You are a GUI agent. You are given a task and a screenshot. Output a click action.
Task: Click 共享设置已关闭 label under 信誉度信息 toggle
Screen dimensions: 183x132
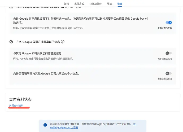tap(165, 59)
